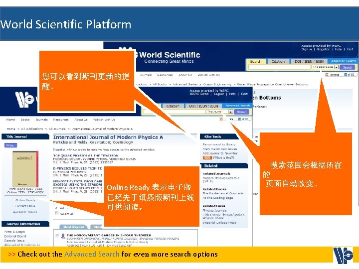This screenshot has height=269, width=359.
Task: Click the Prev button under This Journal
Action: 10,145
